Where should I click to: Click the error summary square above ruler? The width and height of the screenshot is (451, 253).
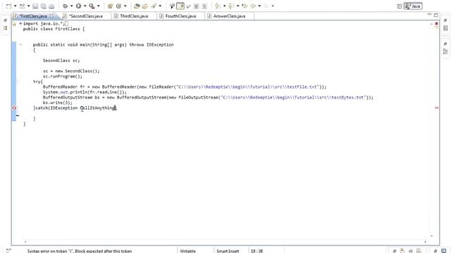(x=437, y=23)
